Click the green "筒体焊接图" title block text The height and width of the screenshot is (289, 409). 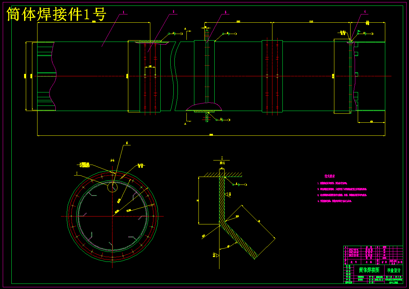pyautogui.click(x=369, y=270)
